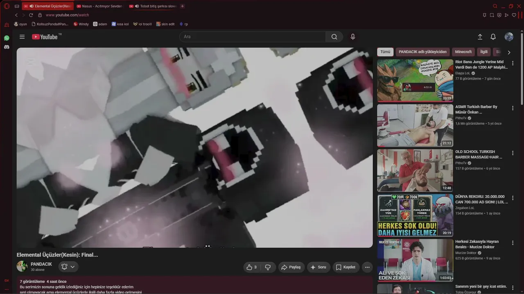Image resolution: width=524 pixels, height=294 pixels.
Task: View site security lock information
Action: click(x=40, y=15)
